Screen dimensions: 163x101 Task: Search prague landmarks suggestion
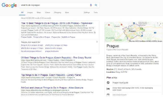[x=52, y=51]
